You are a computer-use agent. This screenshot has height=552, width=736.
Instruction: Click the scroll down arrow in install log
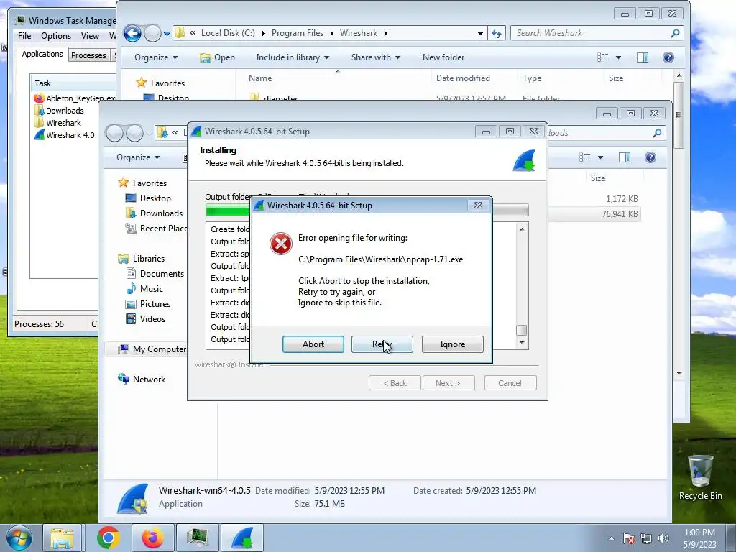click(x=522, y=343)
